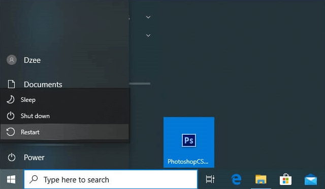The width and height of the screenshot is (325, 189).
Task: Open the Dzee user account menu
Action: pos(64,60)
